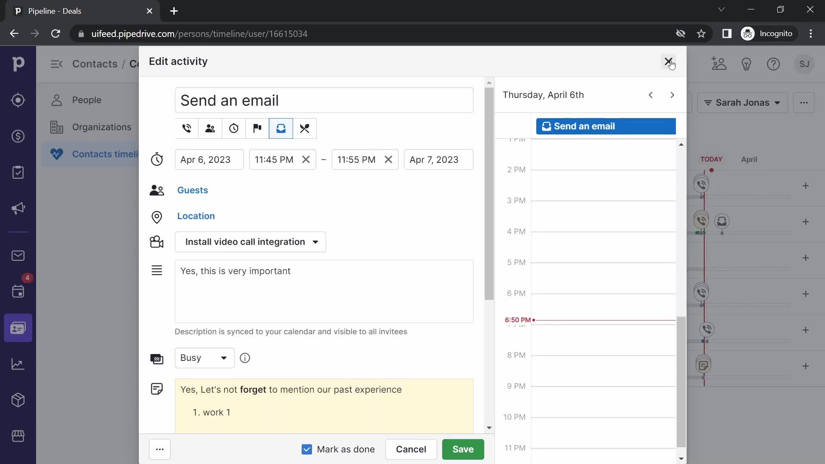Click the clock/deadline activity icon
Screen dimensions: 825x464
point(233,128)
